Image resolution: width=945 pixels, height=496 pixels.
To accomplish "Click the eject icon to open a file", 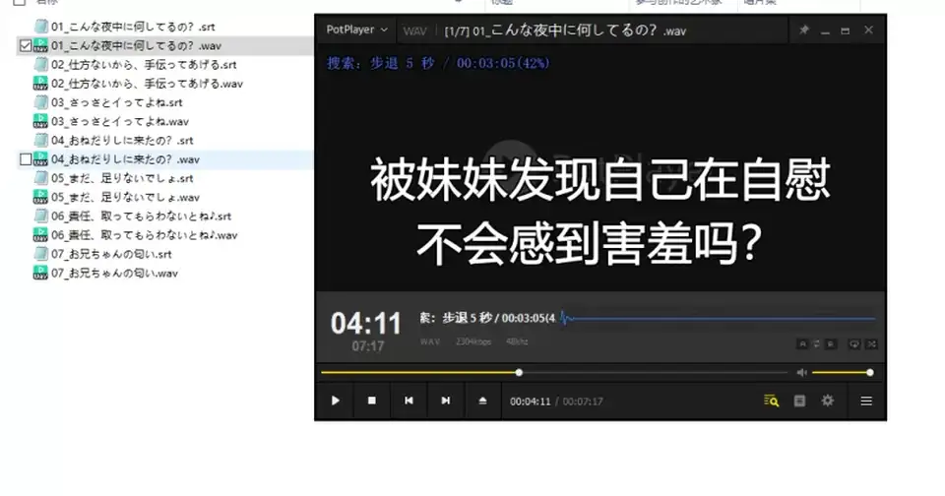I will (x=482, y=401).
